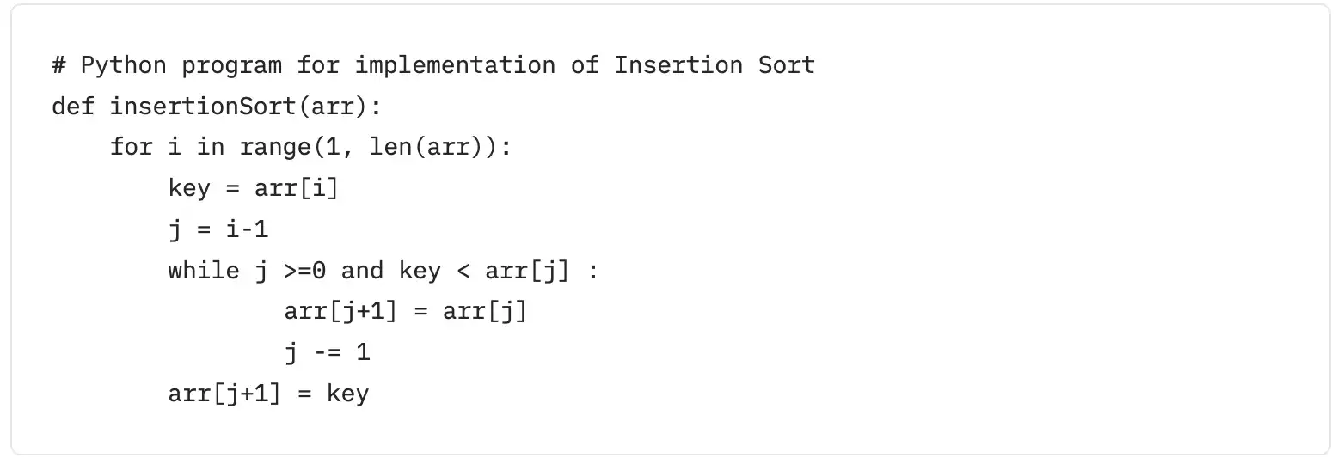
Task: Click the "in" keyword of the for loop
Action: click(x=211, y=148)
